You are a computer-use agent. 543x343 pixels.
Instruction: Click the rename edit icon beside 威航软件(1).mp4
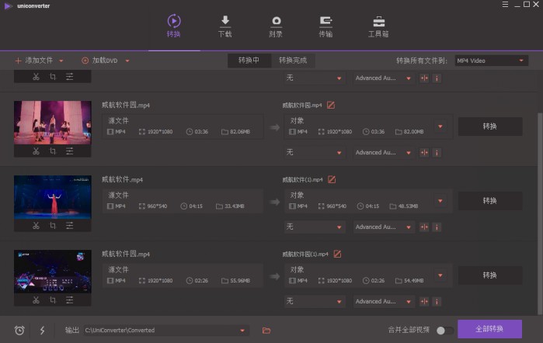coord(332,179)
